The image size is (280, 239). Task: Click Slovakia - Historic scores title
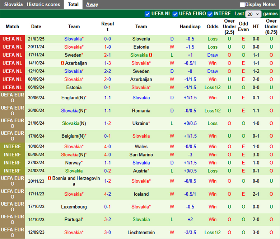click(32, 4)
